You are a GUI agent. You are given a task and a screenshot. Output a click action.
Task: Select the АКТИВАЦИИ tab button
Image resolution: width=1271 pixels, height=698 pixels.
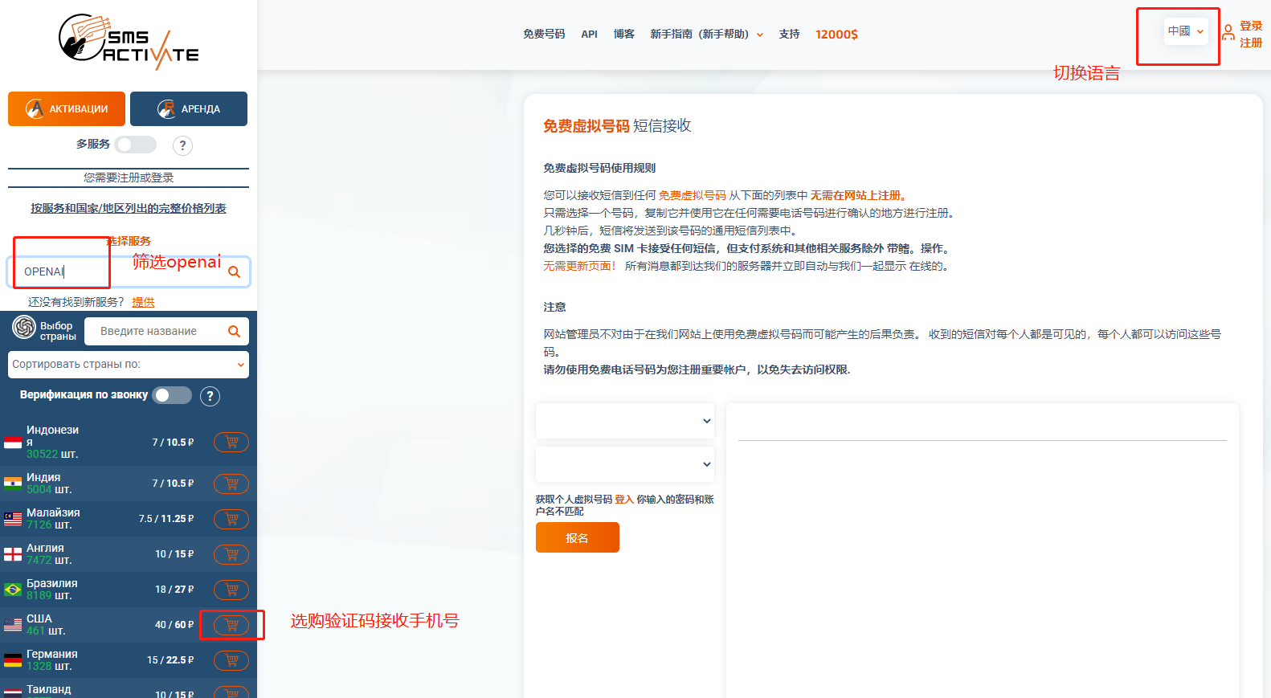click(67, 109)
